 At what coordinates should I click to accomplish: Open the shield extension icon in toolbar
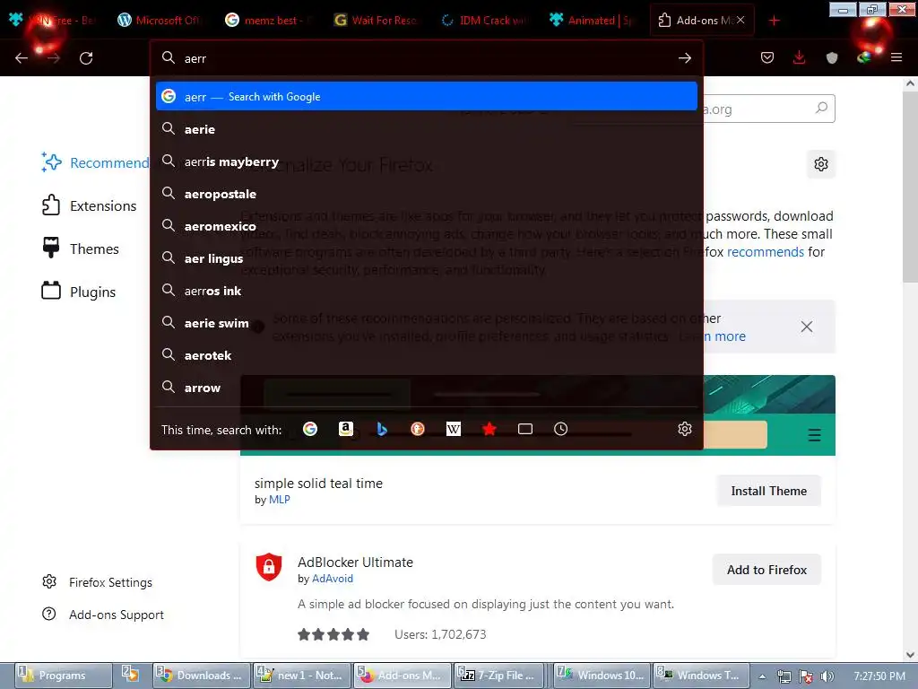(831, 57)
